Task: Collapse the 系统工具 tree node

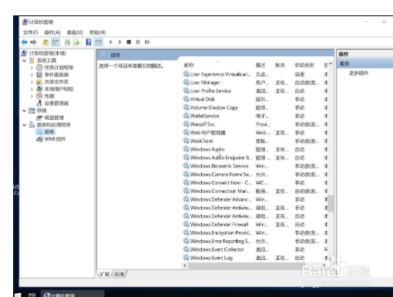Action: (25, 61)
